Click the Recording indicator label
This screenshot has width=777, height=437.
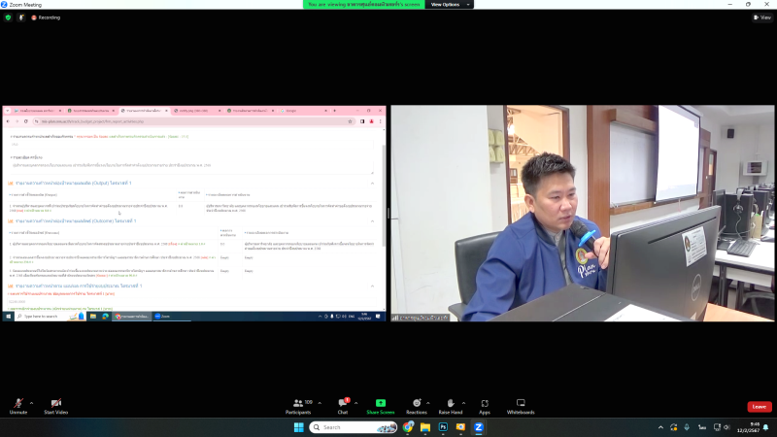pyautogui.click(x=45, y=17)
